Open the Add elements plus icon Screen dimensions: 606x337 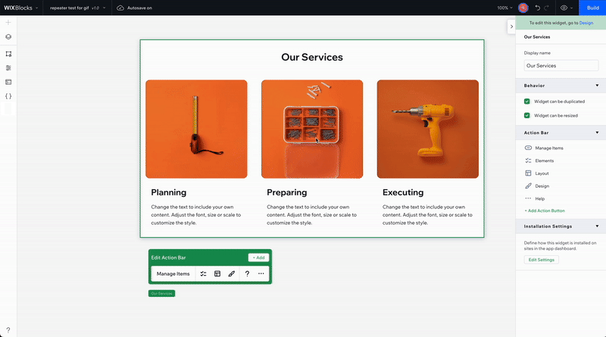8,23
